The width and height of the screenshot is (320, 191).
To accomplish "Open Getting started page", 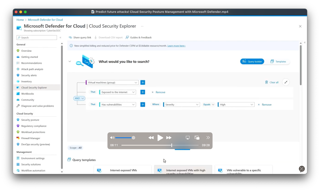I will click(x=29, y=57).
